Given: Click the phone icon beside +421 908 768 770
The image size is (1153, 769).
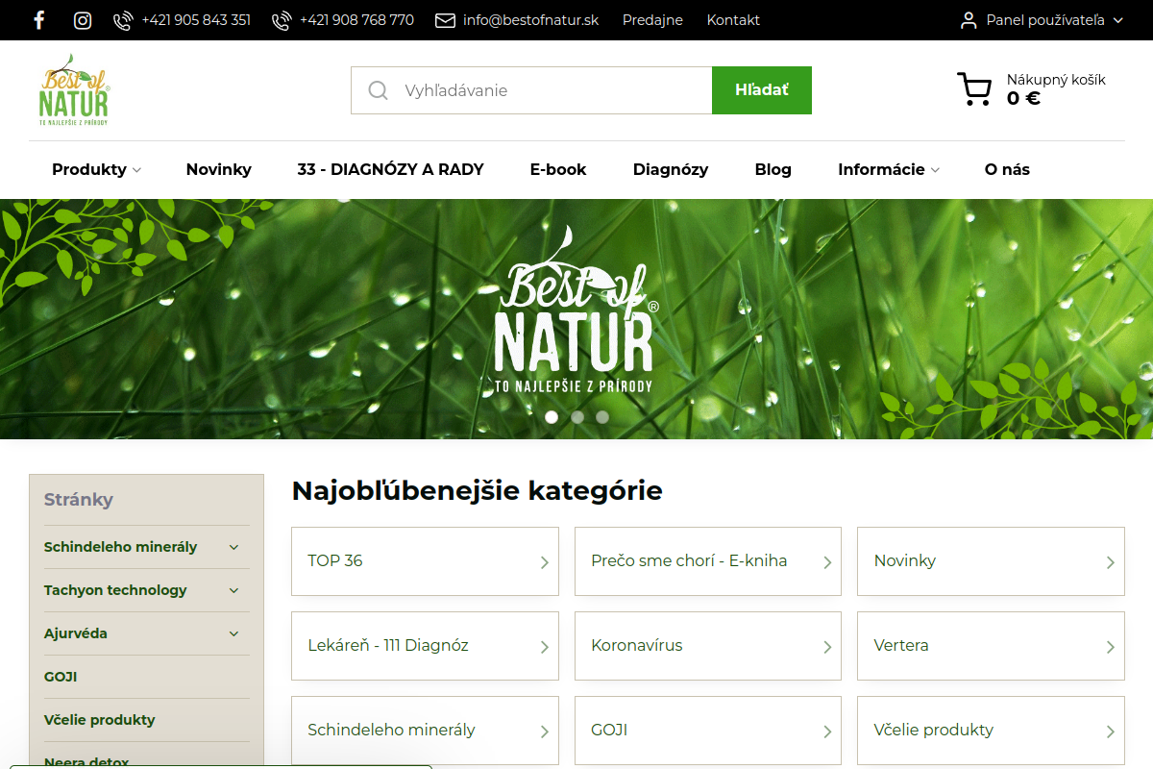Looking at the screenshot, I should coord(282,20).
